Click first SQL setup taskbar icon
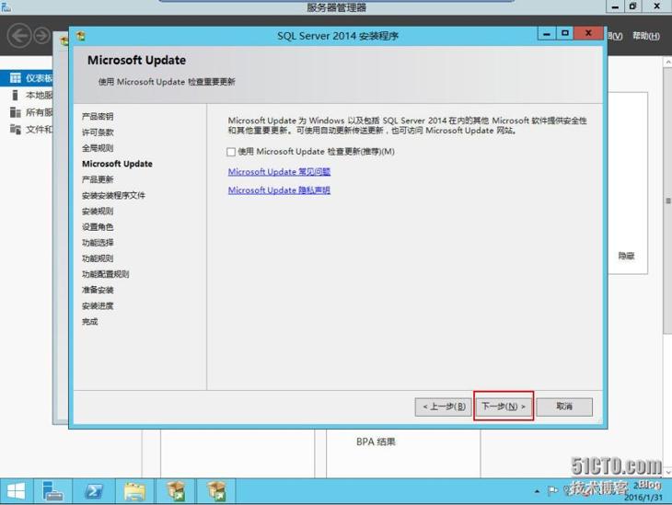 (176, 491)
